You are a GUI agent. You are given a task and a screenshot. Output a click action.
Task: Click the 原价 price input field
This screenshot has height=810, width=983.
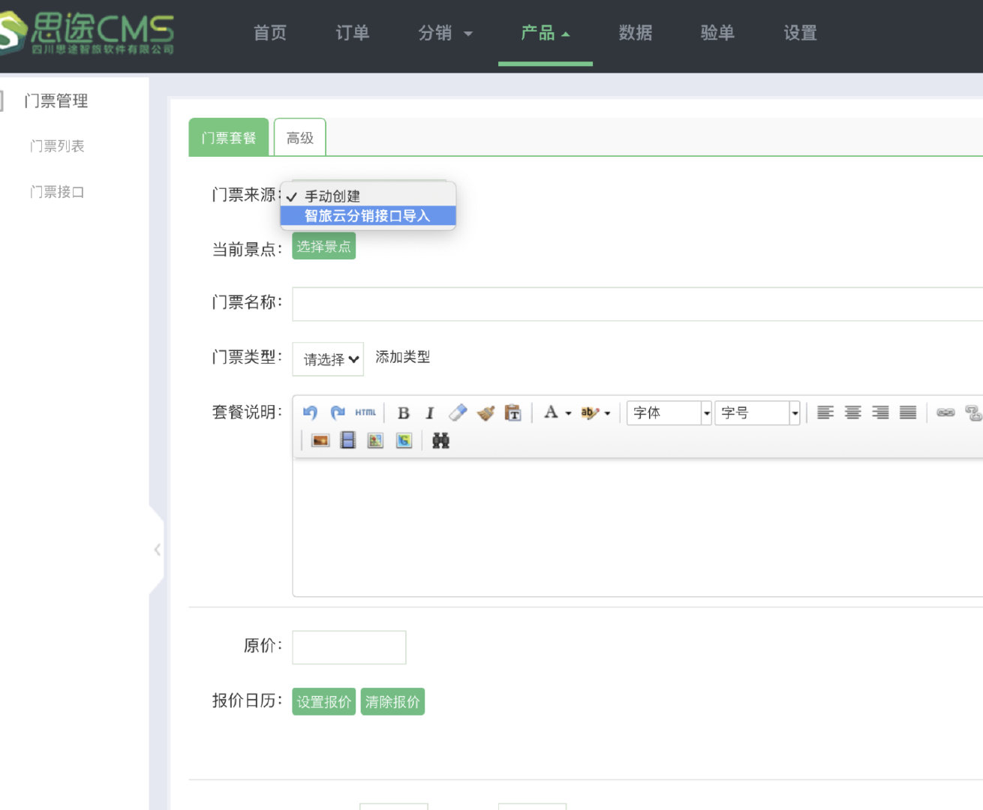(349, 647)
